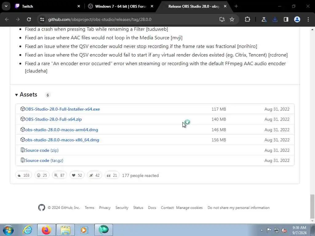Click the address bar URL
This screenshot has width=315, height=236.
point(100,19)
